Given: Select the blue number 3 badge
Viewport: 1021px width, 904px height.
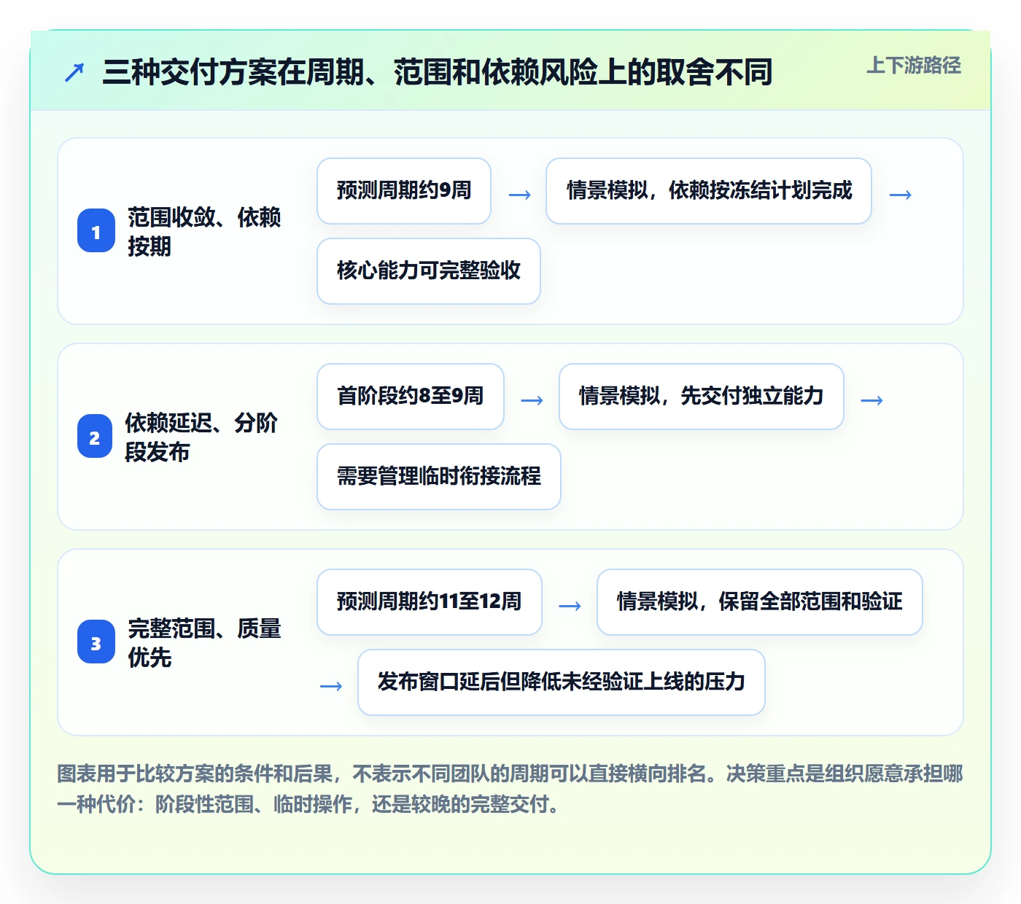Looking at the screenshot, I should [96, 642].
